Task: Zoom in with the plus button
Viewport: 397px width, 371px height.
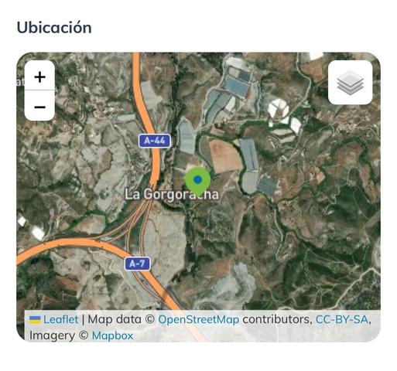Action: [39, 77]
